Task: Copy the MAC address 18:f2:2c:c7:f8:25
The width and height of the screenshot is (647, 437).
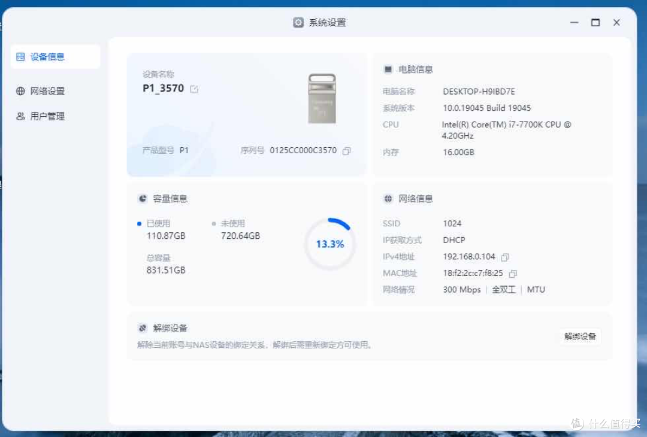Action: click(513, 274)
